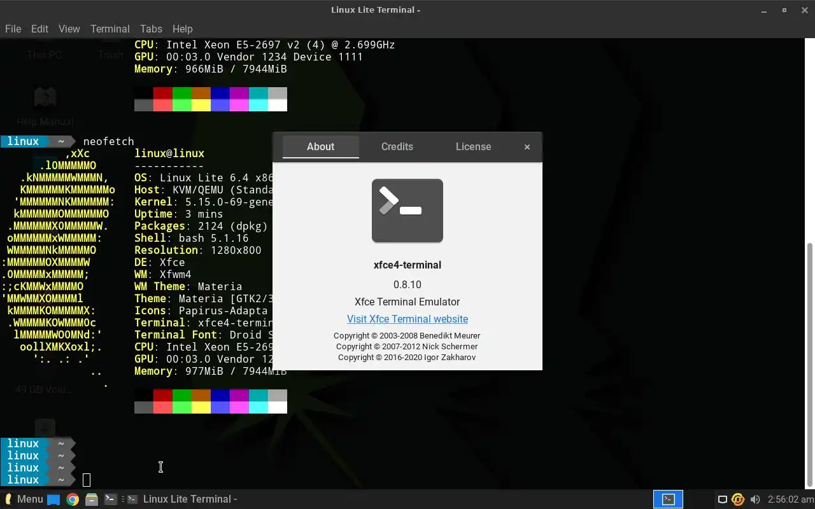Image resolution: width=815 pixels, height=509 pixels.
Task: Close the About dialog with the x
Action: point(527,147)
